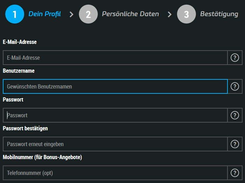Focus the Telefonnummer (opt) input field
The height and width of the screenshot is (183, 245).
click(x=115, y=173)
